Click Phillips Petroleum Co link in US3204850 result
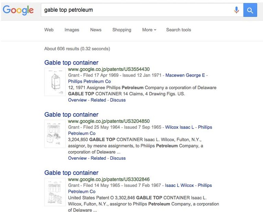Viewport: 263px width, 212px height. [x=140, y=130]
